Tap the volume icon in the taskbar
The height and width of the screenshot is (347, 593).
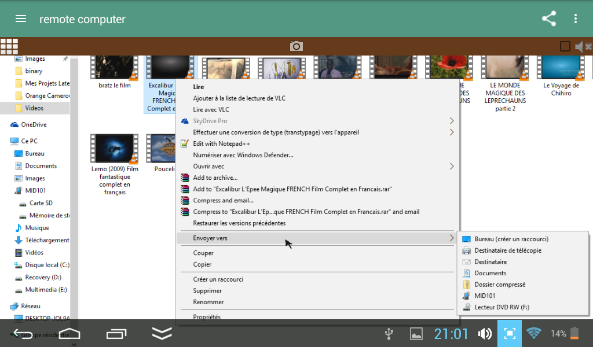(x=485, y=333)
